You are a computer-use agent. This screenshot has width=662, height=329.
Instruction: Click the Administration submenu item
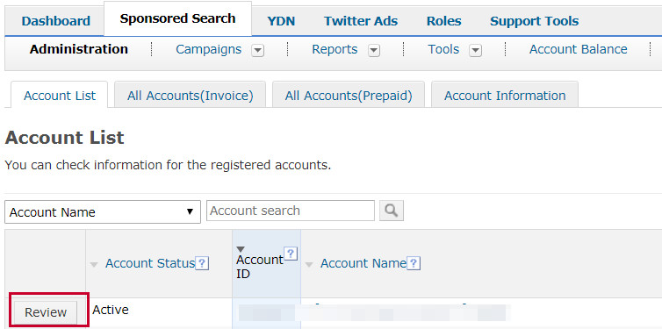(x=78, y=49)
